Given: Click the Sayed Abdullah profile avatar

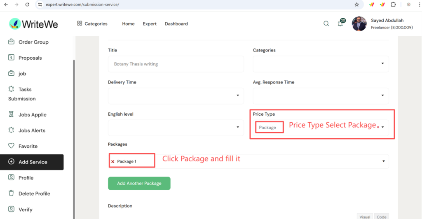Looking at the screenshot, I should click(x=359, y=24).
